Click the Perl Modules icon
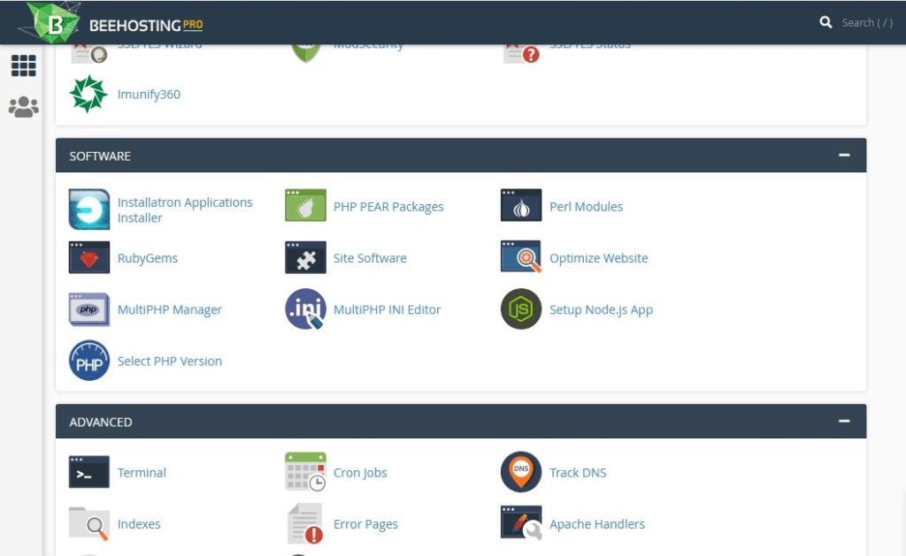The height and width of the screenshot is (556, 906). tap(520, 206)
